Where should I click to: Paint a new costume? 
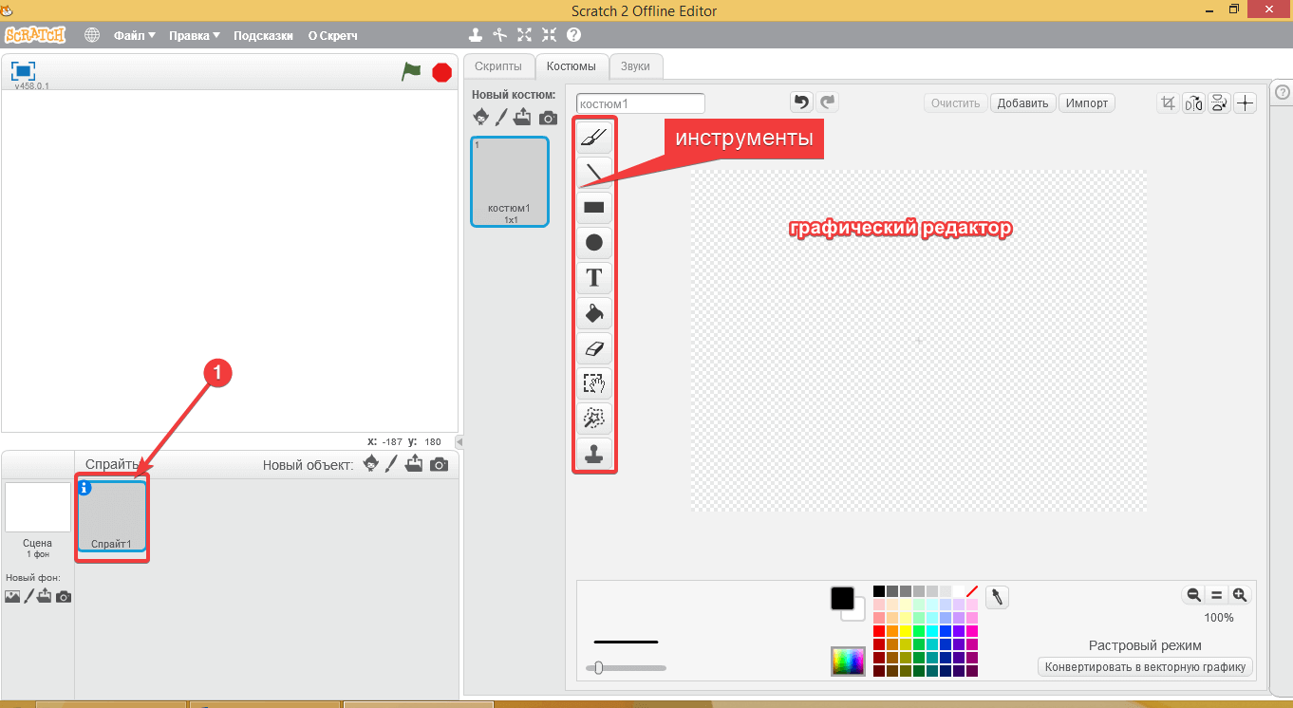point(502,117)
